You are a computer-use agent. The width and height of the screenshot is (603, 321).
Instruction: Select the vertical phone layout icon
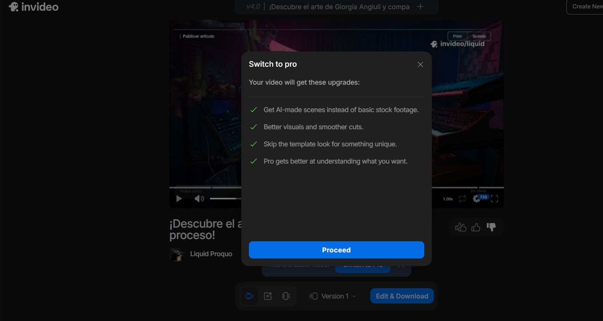286,296
